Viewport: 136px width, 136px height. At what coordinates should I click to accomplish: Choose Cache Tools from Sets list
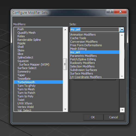click(x=95, y=38)
